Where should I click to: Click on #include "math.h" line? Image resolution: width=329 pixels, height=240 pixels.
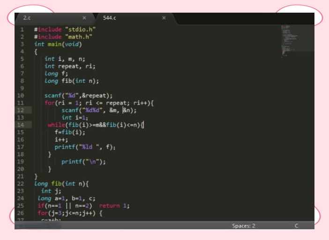click(x=63, y=37)
